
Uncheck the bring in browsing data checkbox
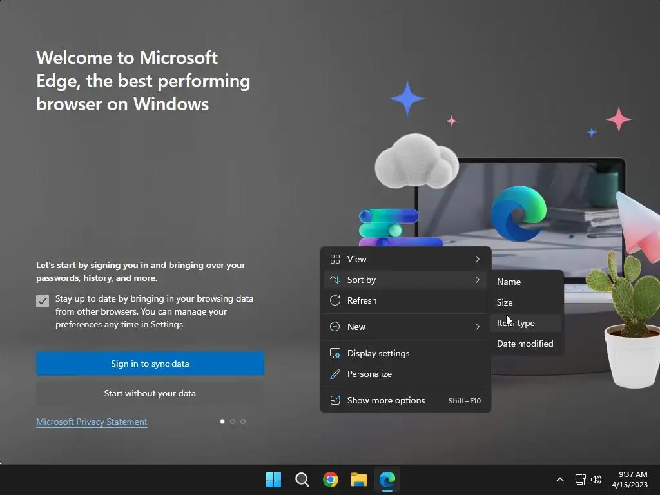43,301
